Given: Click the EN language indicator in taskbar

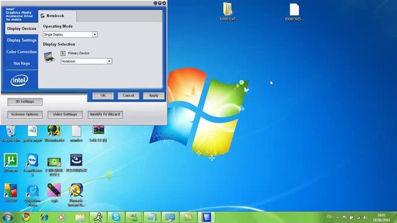Looking at the screenshot, I should (x=329, y=217).
